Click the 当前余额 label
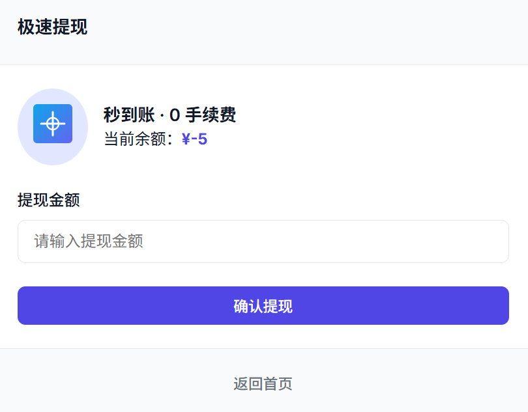The image size is (528, 412). tap(135, 139)
